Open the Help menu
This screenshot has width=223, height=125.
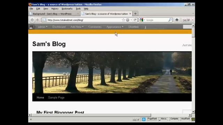pyautogui.click(x=86, y=9)
